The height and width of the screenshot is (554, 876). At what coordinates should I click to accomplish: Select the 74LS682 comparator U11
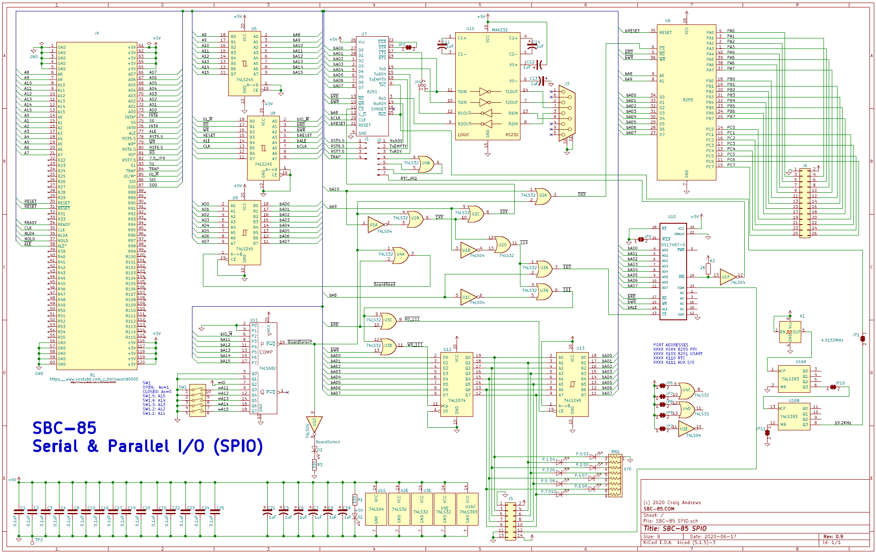(x=263, y=368)
